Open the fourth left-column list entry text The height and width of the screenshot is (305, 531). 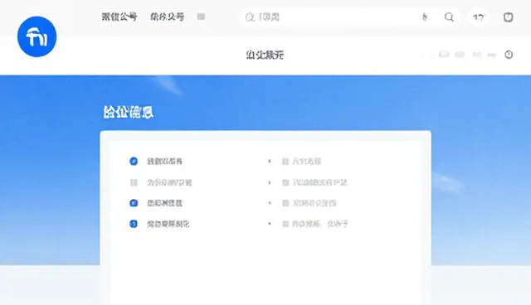point(168,224)
